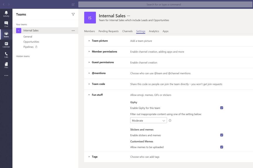Open the Activity feed icon

click(6, 14)
